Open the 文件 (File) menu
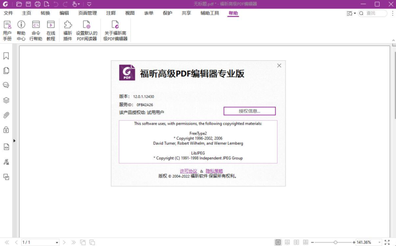Screen dimensions: 396x246 [x=9, y=13]
